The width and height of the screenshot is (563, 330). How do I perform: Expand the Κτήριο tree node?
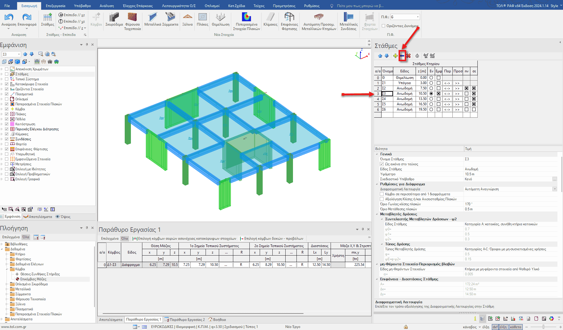click(x=7, y=254)
